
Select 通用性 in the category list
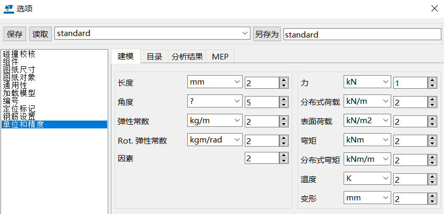pyautogui.click(x=54, y=85)
